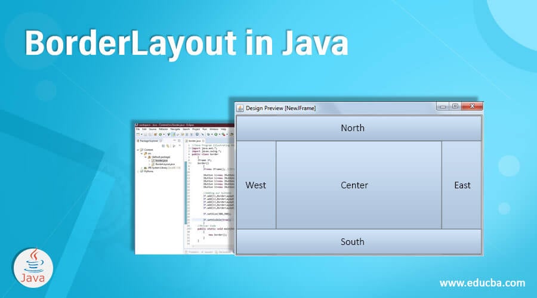Viewport: 537px width, 298px height.
Task: Close the Design Preview window
Action: [x=473, y=106]
